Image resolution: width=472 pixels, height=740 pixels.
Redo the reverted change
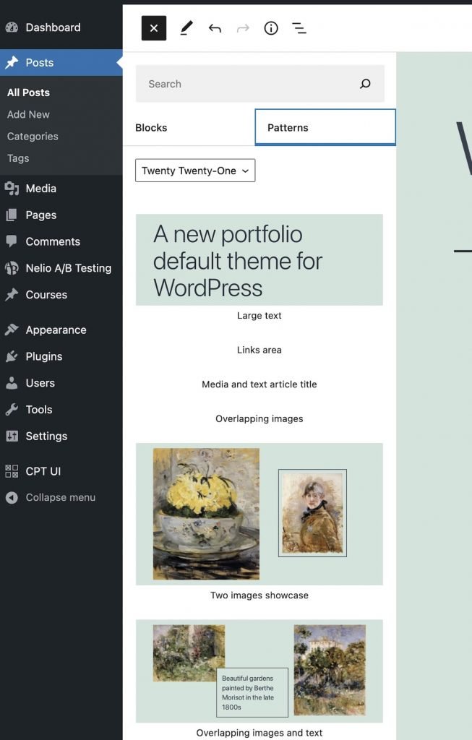(243, 28)
